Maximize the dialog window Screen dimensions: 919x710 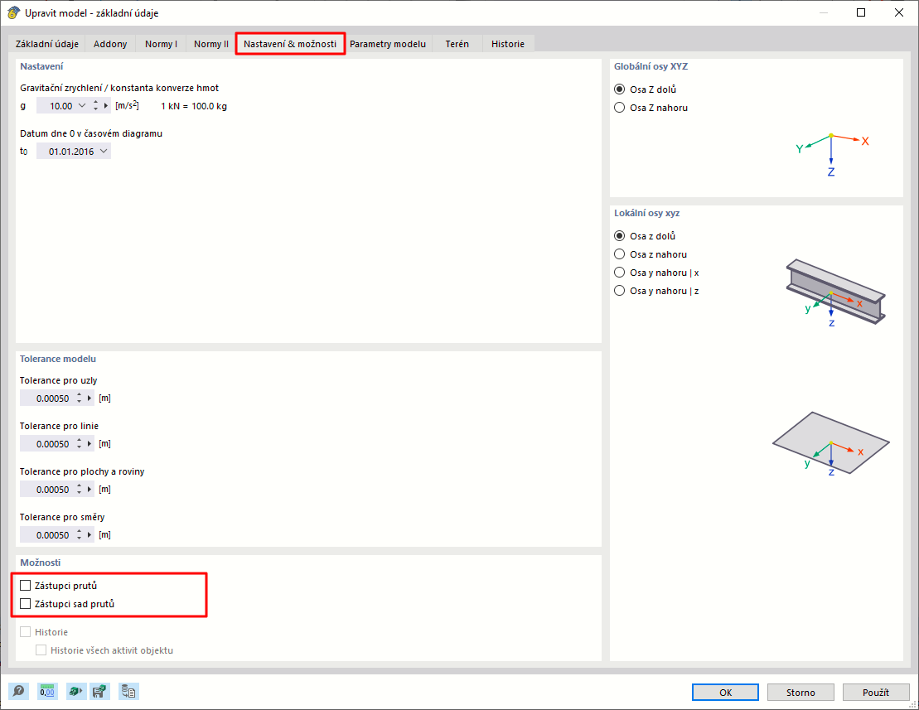coord(861,12)
